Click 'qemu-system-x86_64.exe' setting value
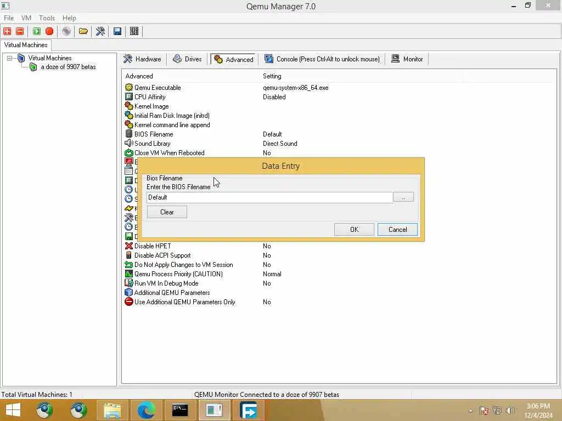 tap(296, 88)
